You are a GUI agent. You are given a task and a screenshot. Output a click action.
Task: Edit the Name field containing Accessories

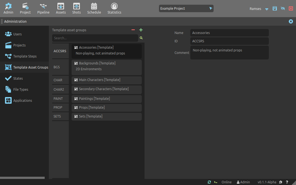point(229,33)
